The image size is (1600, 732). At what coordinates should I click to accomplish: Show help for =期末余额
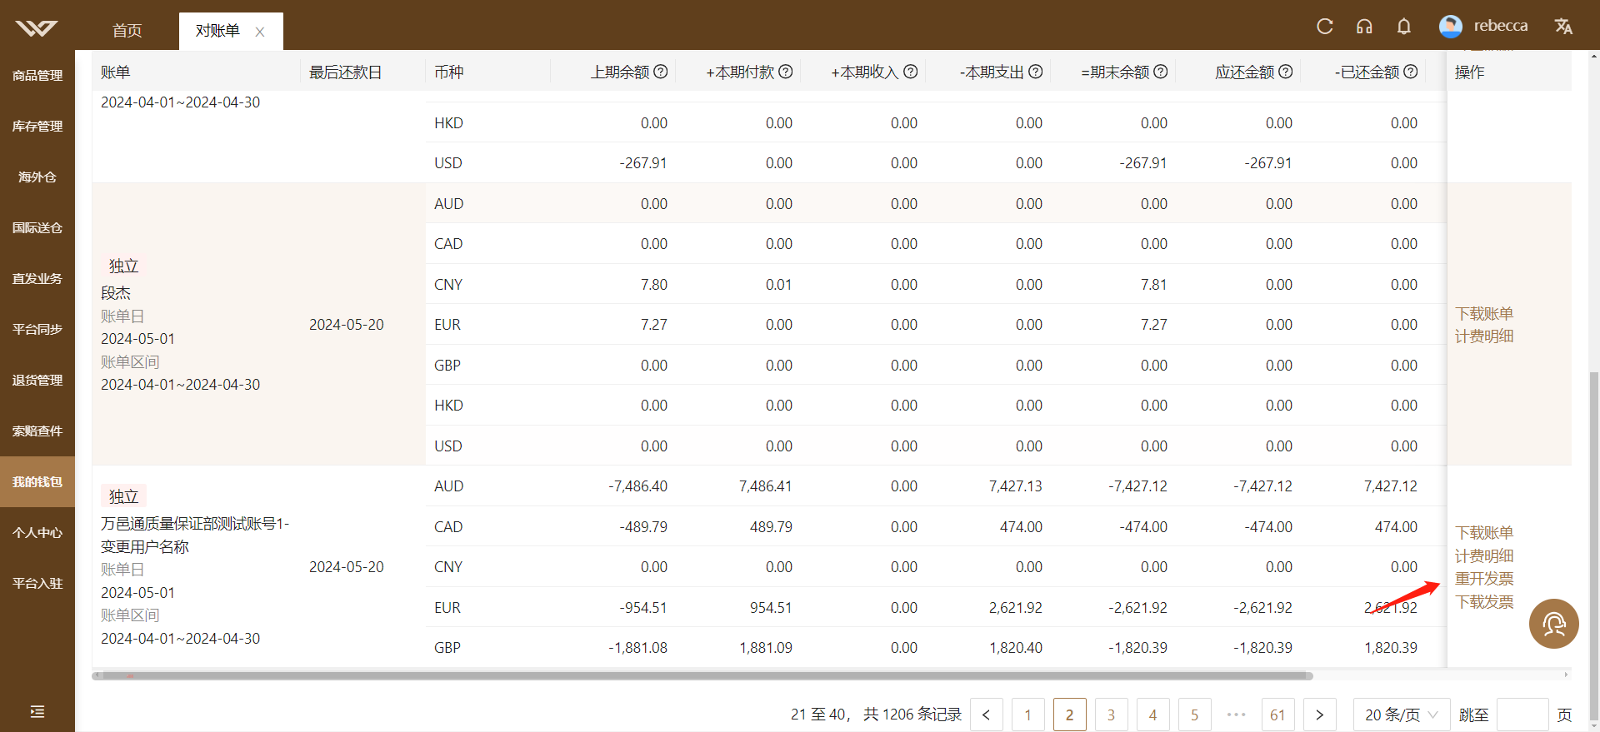(x=1161, y=72)
